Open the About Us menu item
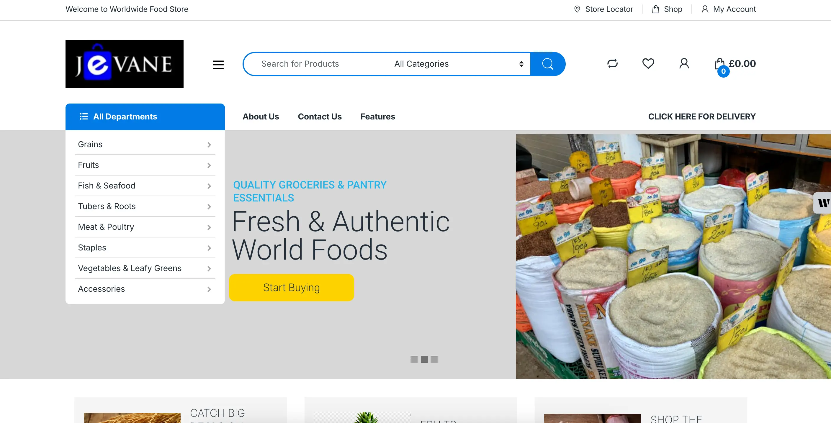This screenshot has height=423, width=831. (x=261, y=117)
